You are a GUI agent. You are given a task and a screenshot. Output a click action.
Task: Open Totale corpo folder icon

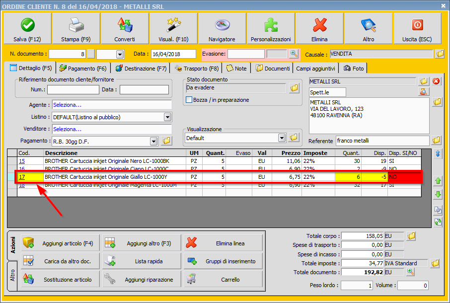(x=411, y=236)
